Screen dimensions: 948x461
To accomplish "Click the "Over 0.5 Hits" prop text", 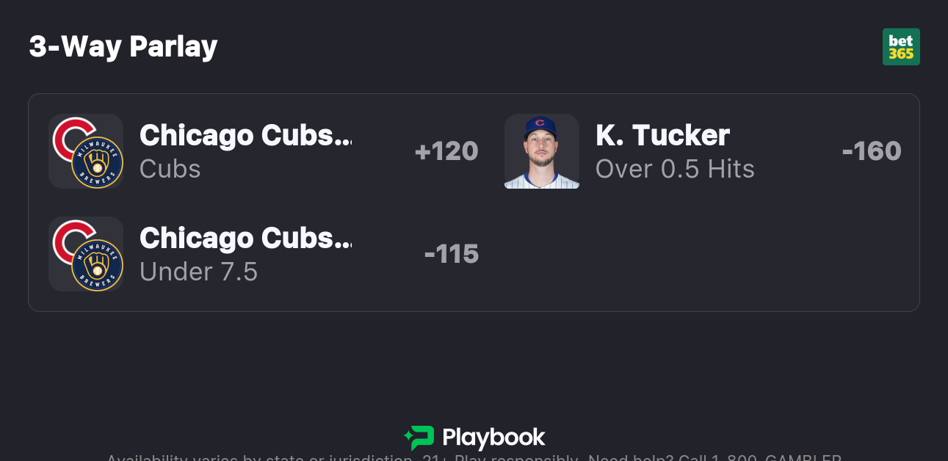I will coord(675,169).
